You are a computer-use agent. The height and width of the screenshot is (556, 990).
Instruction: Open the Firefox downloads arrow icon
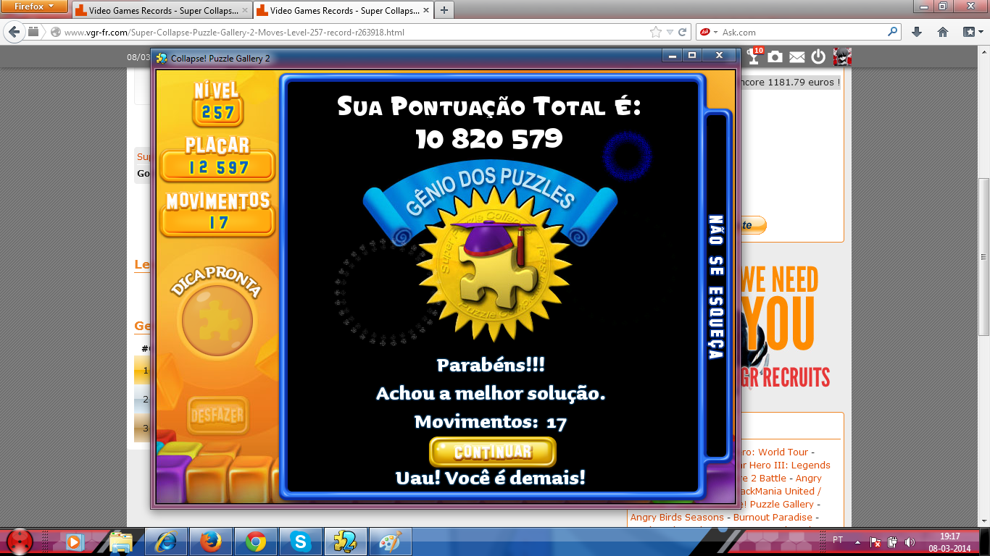click(x=917, y=32)
